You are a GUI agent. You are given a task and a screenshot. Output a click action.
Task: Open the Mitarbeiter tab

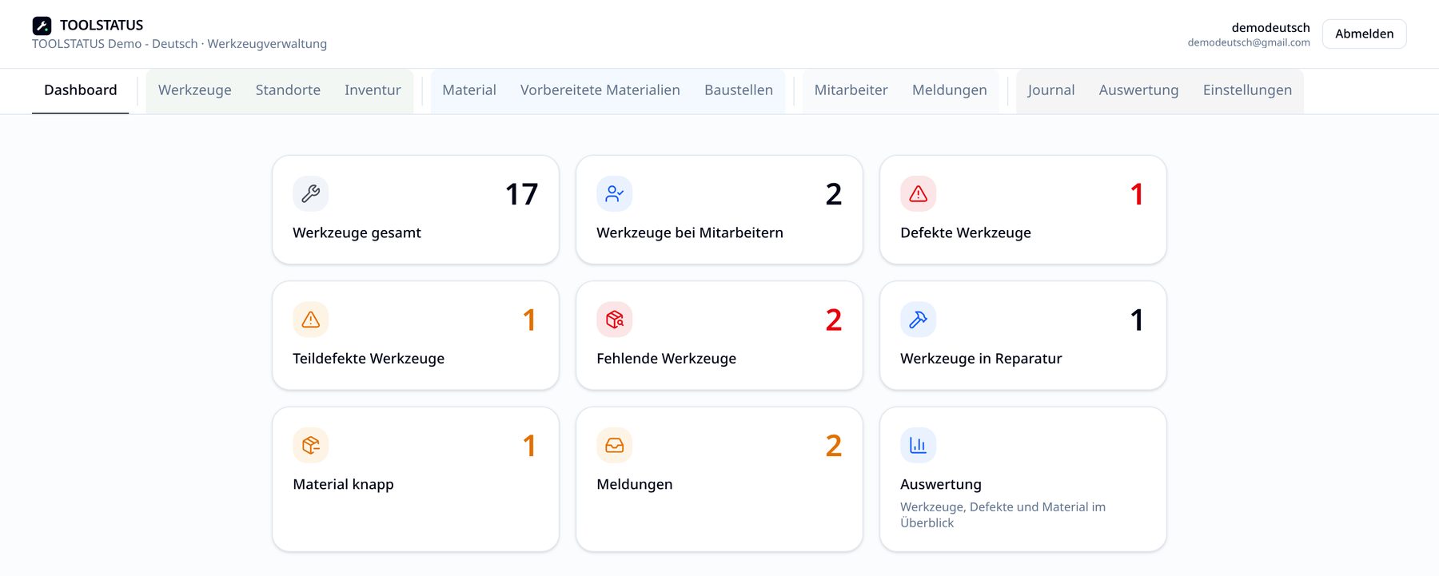[851, 90]
